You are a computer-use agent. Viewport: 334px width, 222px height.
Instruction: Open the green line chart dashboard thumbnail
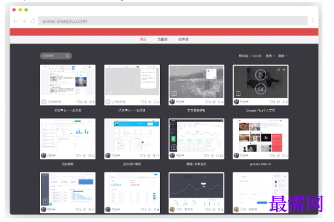(x=196, y=135)
